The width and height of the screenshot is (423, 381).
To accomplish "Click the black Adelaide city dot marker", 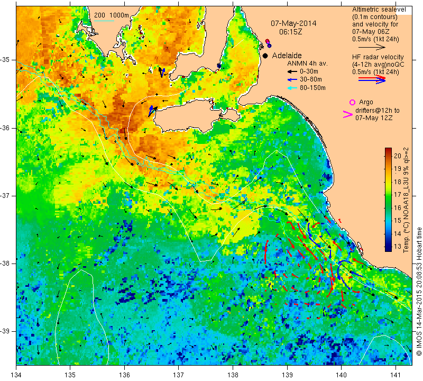I will [265, 56].
